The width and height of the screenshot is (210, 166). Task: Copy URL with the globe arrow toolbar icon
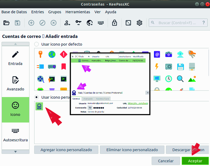click(90, 23)
